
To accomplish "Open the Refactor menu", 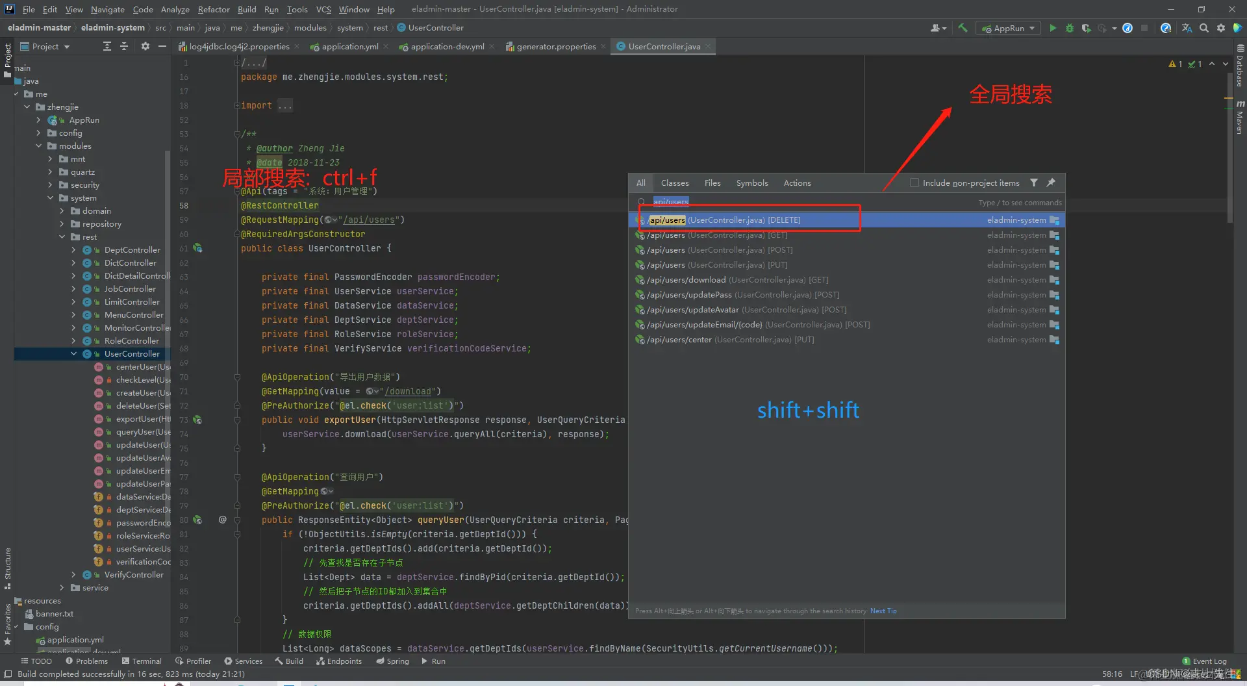I will (x=214, y=9).
